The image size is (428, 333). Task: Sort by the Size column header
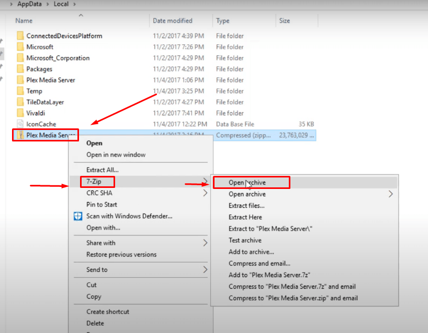(285, 21)
